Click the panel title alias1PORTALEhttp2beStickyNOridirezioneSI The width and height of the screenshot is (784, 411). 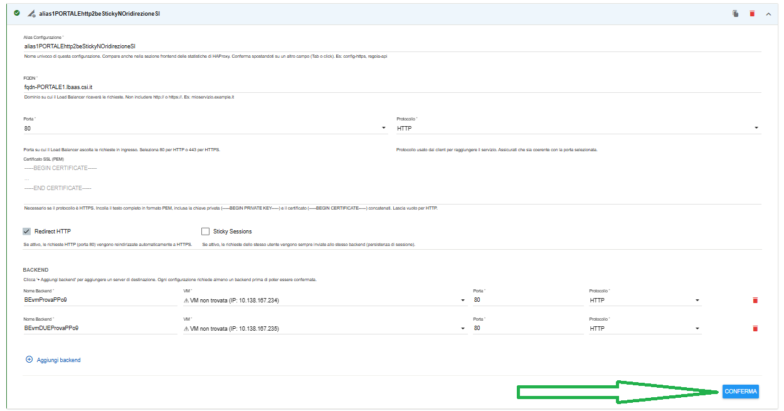[99, 13]
